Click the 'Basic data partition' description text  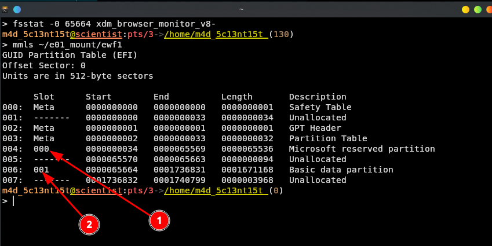point(341,170)
